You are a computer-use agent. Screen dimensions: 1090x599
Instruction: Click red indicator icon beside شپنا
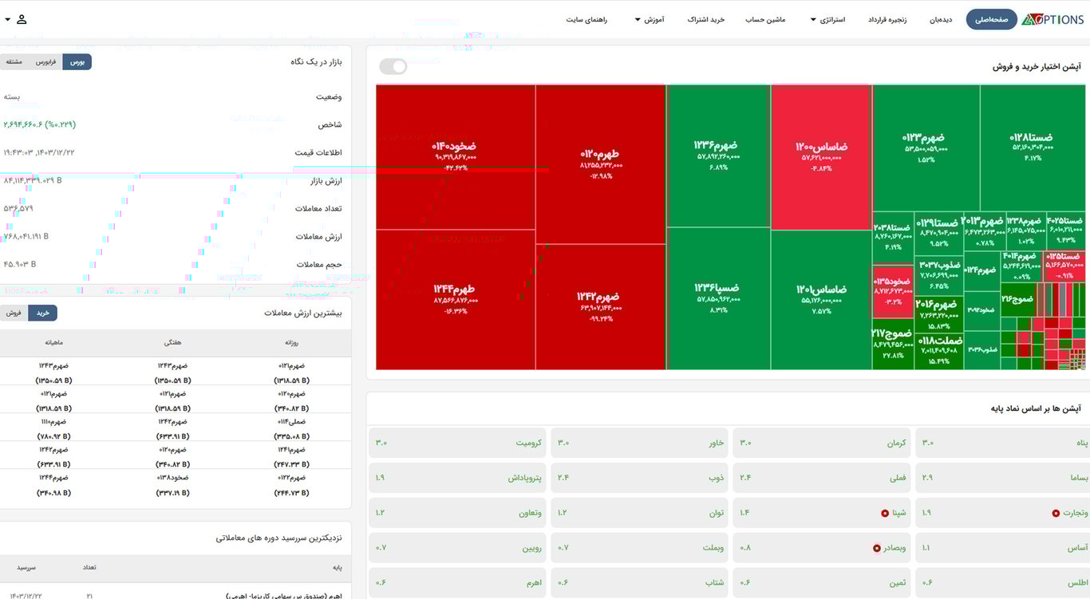tap(885, 514)
